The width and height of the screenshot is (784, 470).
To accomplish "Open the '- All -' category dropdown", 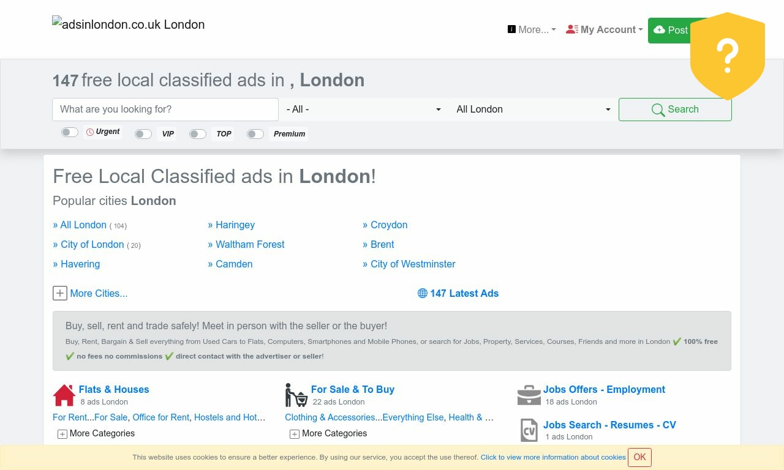I will (363, 110).
